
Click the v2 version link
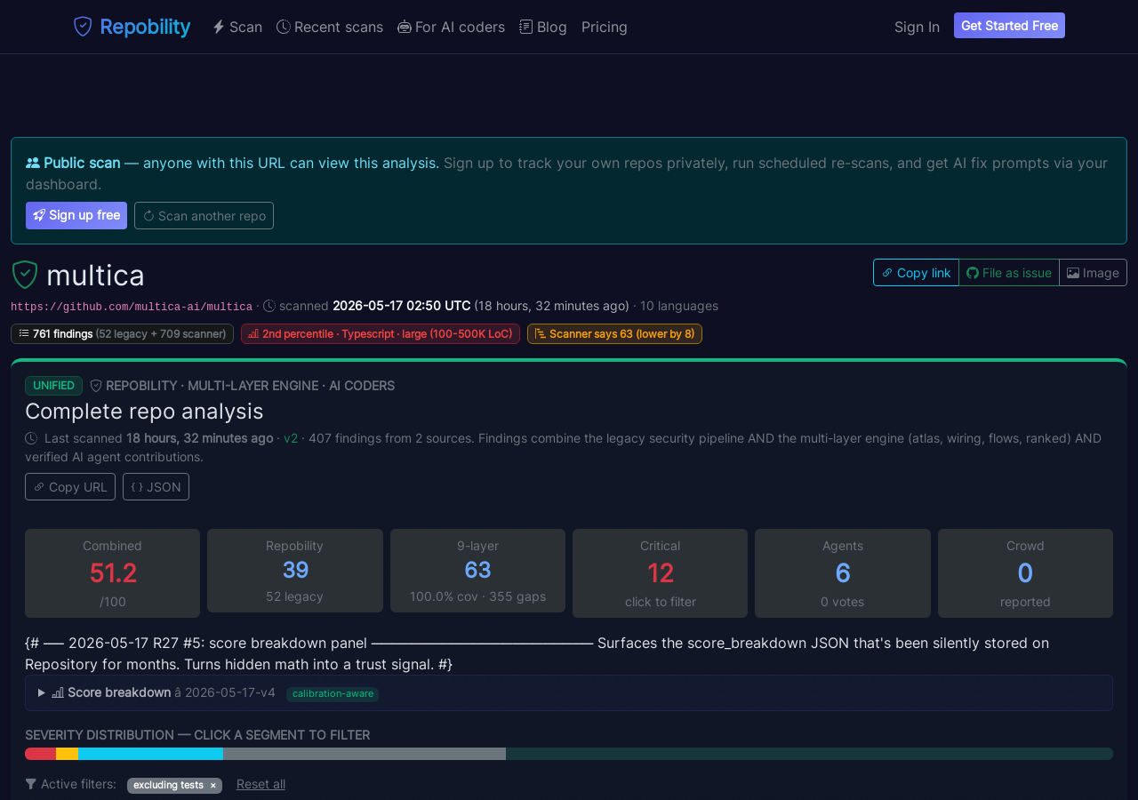pyautogui.click(x=291, y=438)
